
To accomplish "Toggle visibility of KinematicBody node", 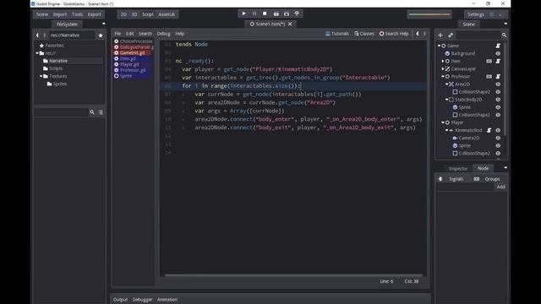I will pyautogui.click(x=498, y=130).
